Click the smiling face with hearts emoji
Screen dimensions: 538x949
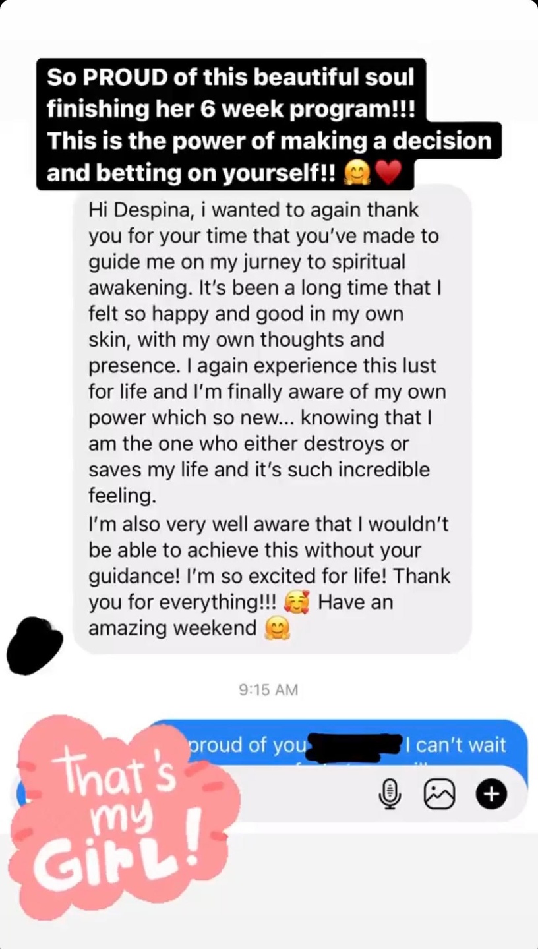pyautogui.click(x=297, y=602)
